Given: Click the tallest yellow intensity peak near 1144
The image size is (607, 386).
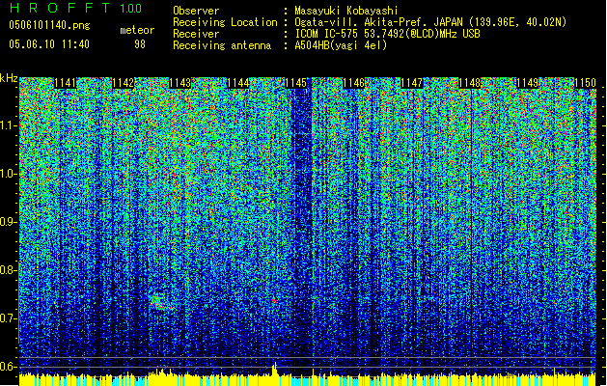Looking at the screenshot, I should point(274,370).
